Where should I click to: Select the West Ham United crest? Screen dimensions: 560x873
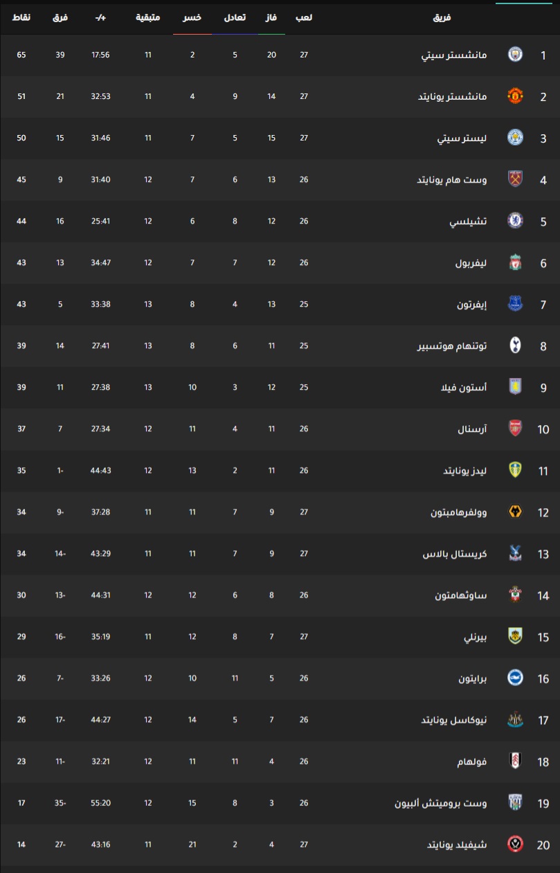click(515, 179)
